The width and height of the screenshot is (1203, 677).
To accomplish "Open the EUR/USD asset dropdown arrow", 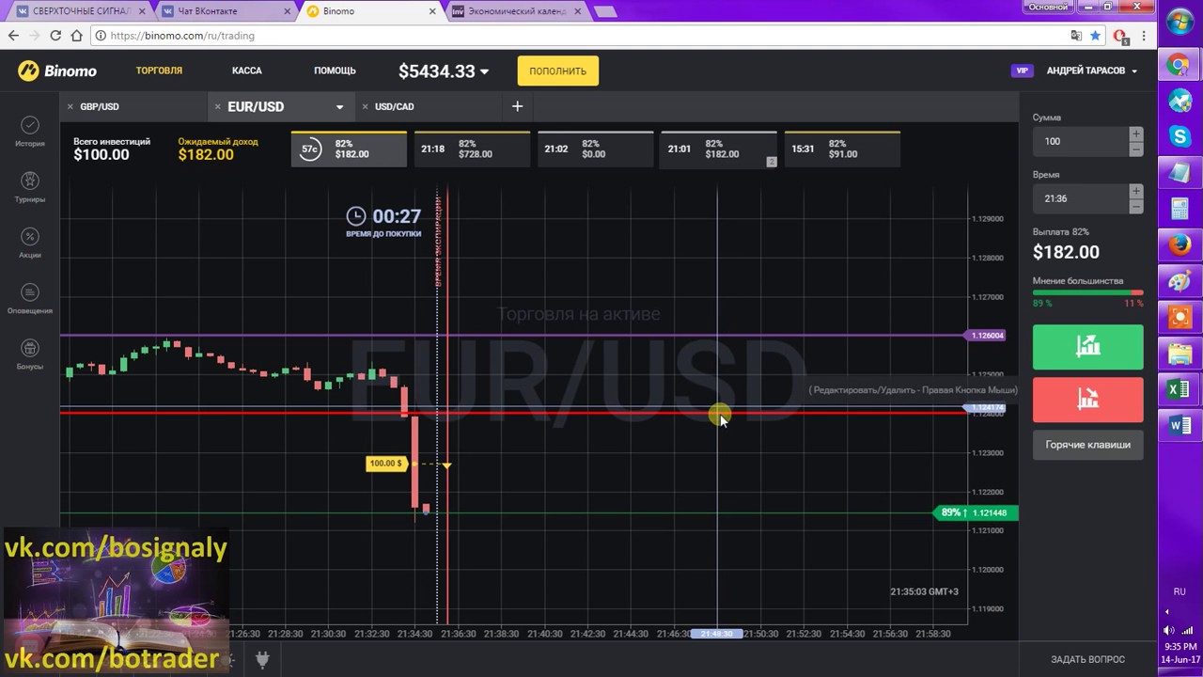I will pyautogui.click(x=339, y=107).
